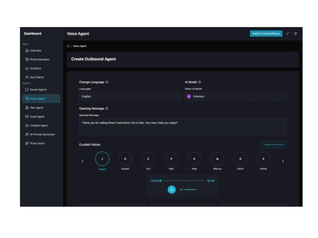This screenshot has height=238, width=318.
Task: Click the 00:08 duration label
Action: [x=211, y=181]
